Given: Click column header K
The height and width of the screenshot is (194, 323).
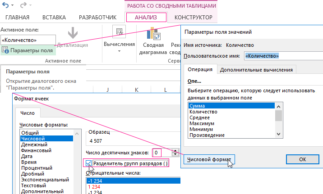Looking at the screenshot, I should [x=136, y=90].
